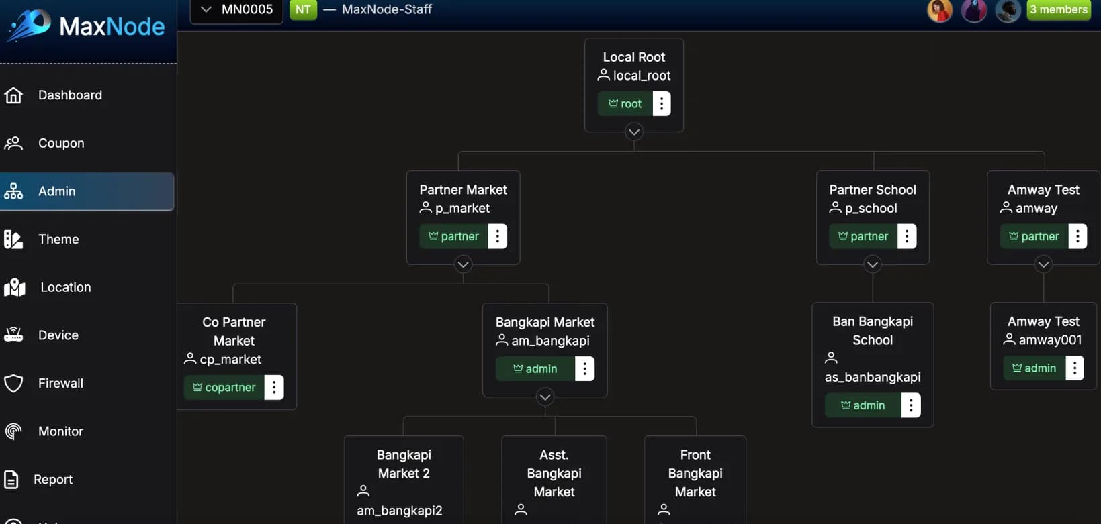Open Dashboard in the sidebar

[87, 95]
